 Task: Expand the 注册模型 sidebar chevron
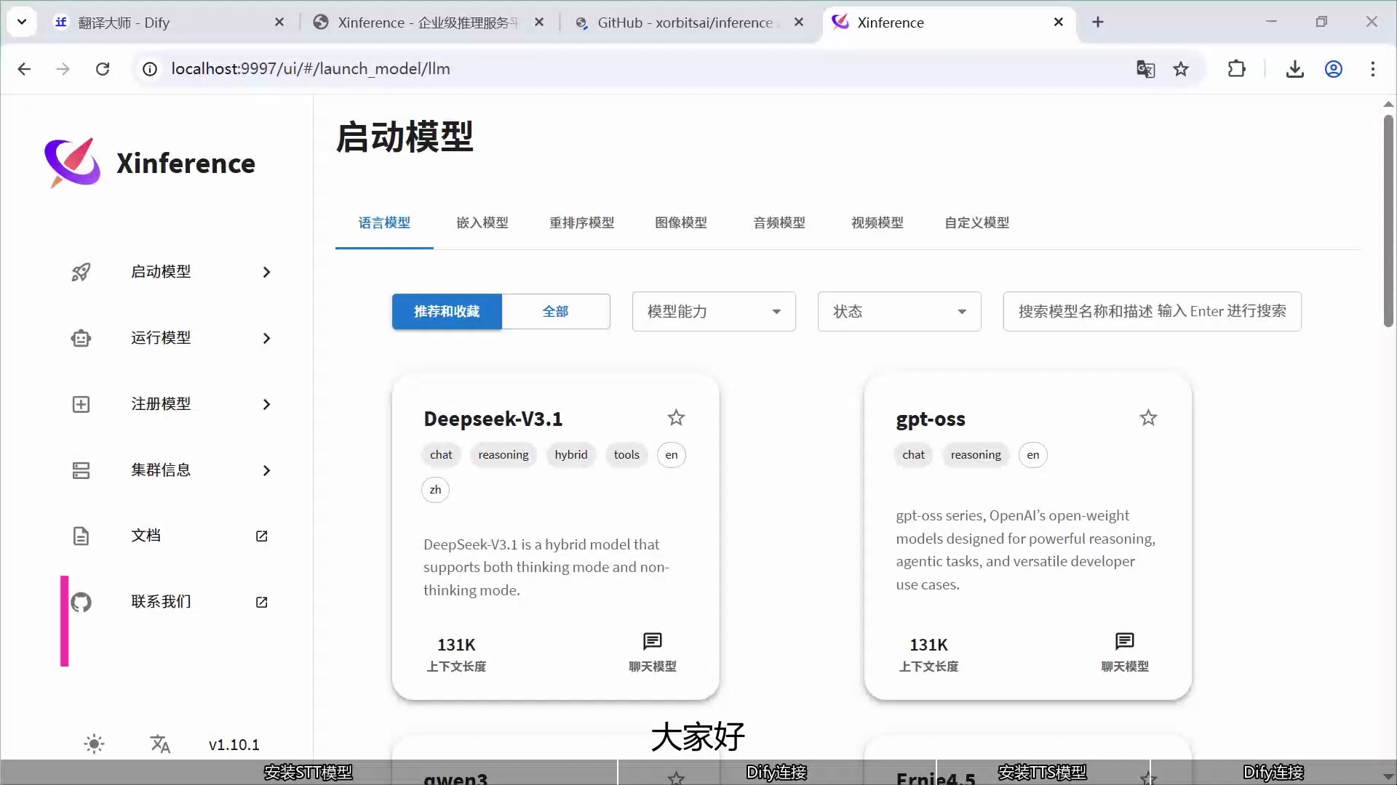[x=266, y=404]
